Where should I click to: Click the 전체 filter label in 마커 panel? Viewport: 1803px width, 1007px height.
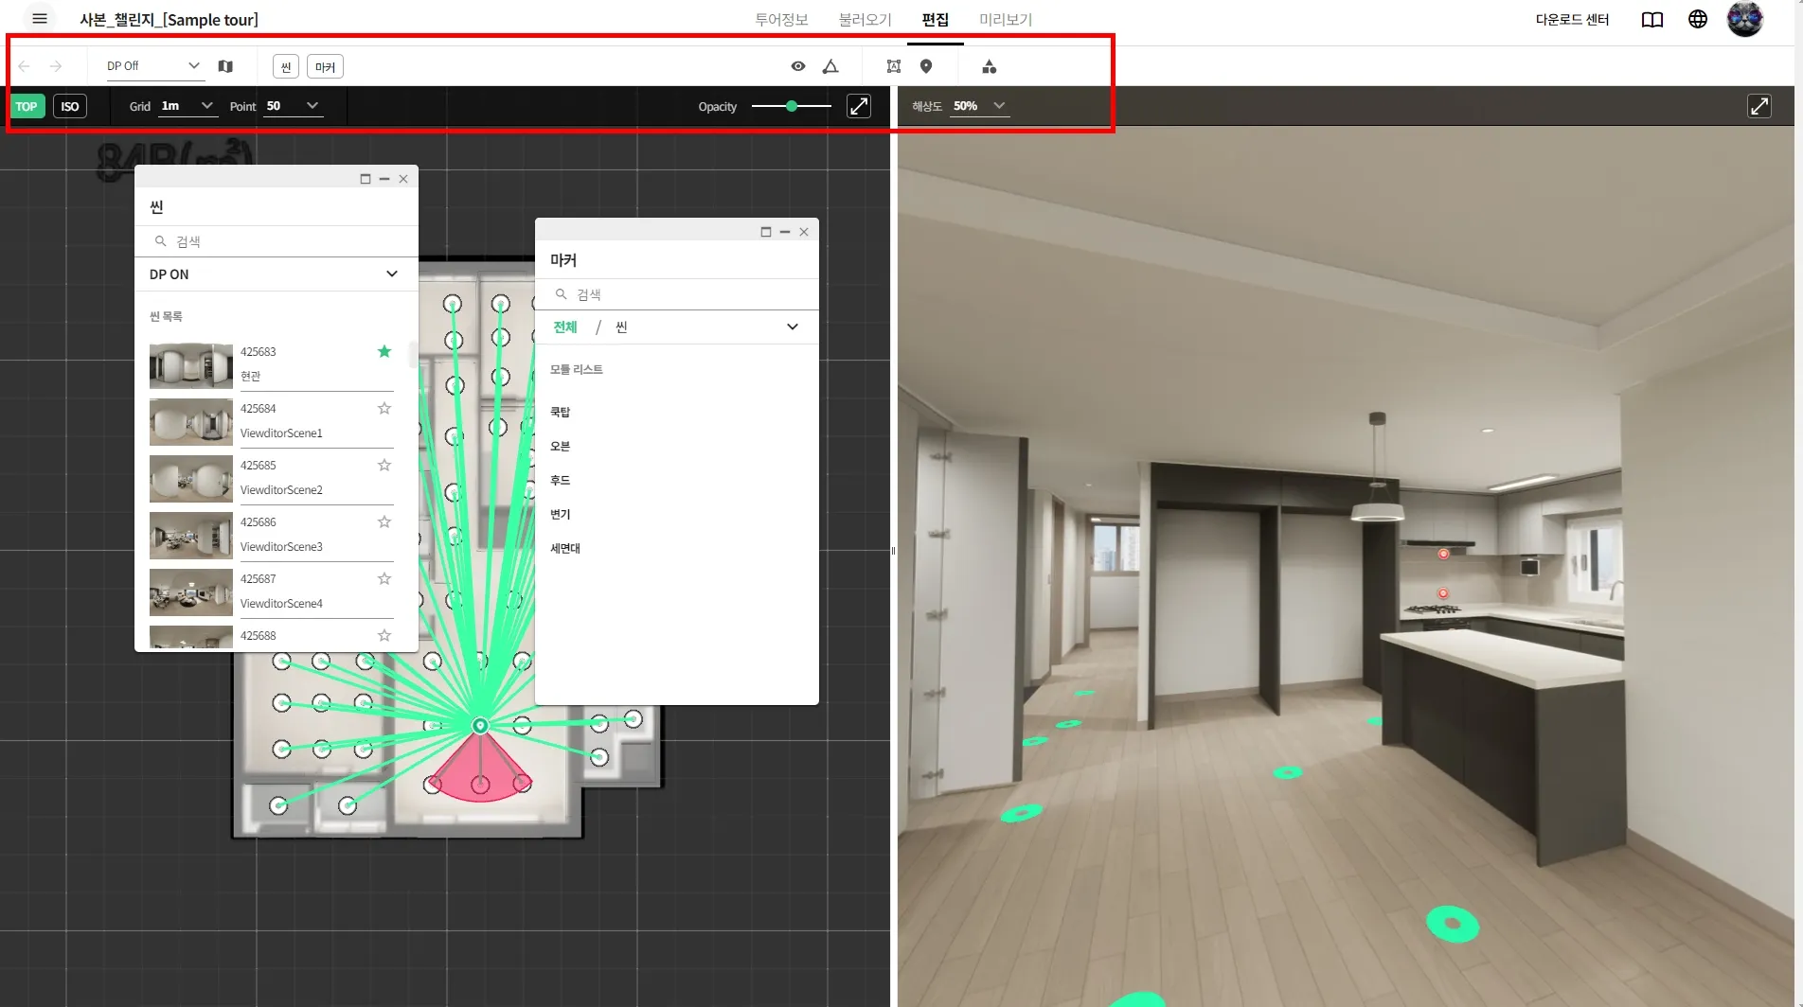click(x=565, y=327)
